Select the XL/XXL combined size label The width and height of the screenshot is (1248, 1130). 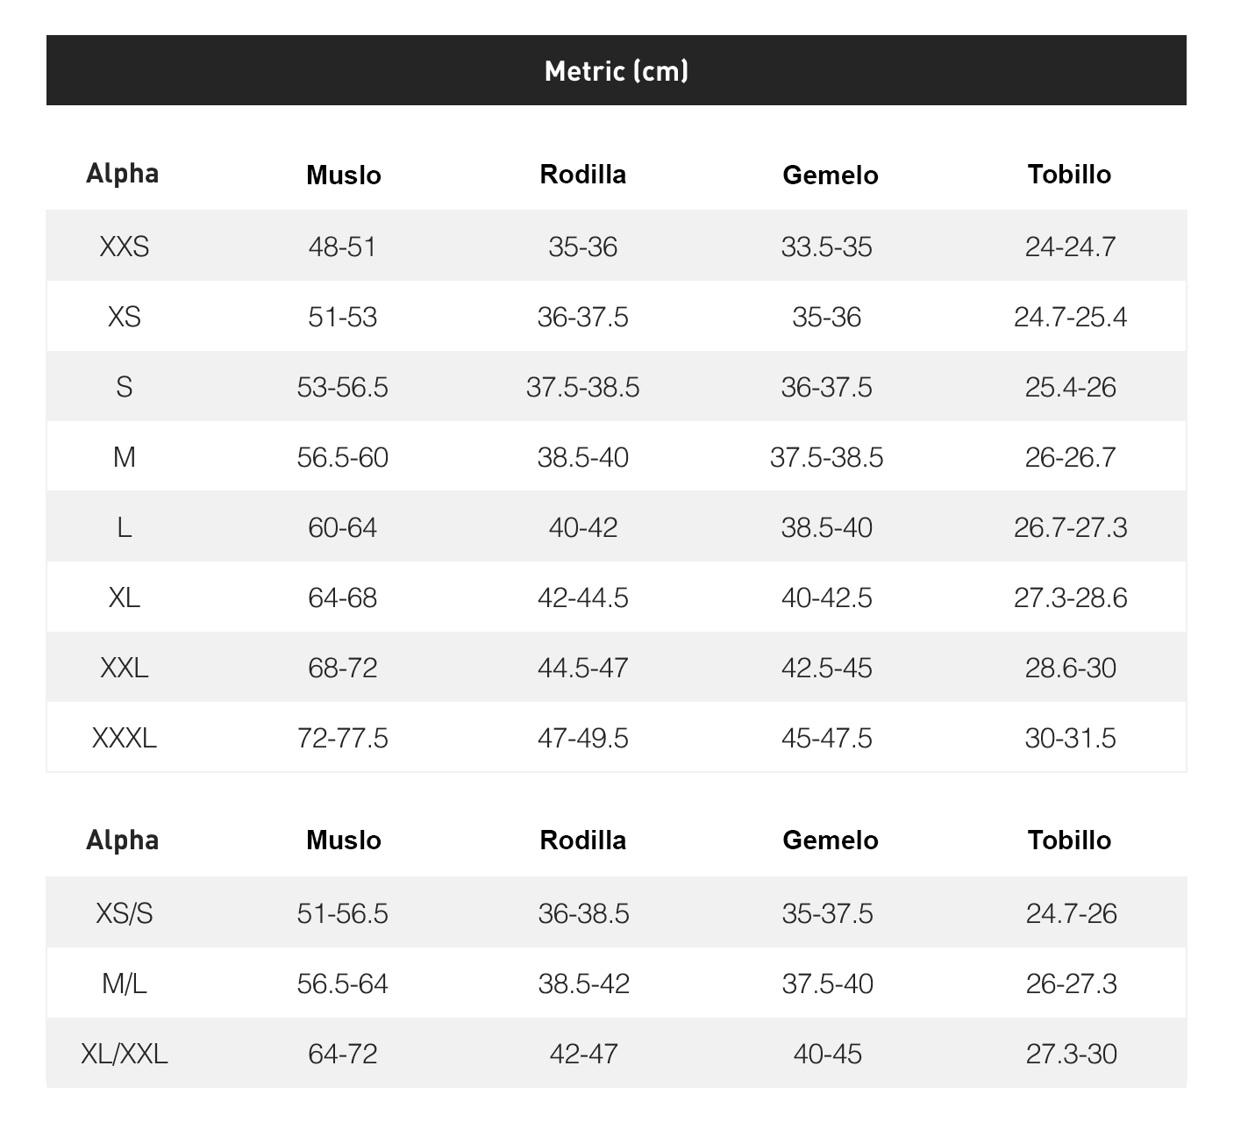[125, 1054]
